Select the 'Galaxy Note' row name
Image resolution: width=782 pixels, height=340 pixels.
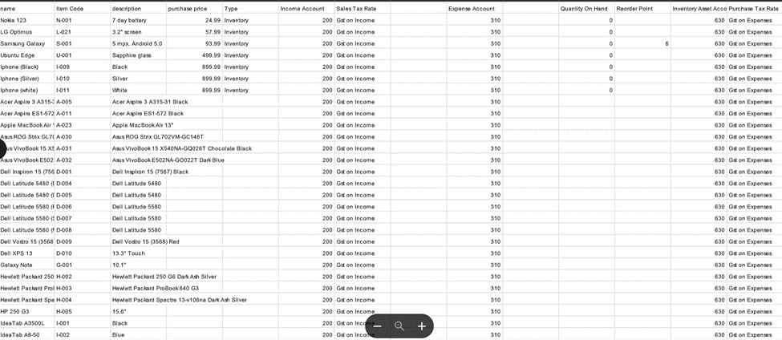[17, 265]
